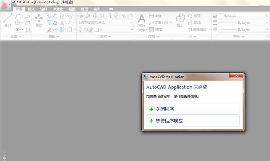This screenshot has width=270, height=161.
Task: Toggle layer 0 lock icon
Action: tap(91, 30)
